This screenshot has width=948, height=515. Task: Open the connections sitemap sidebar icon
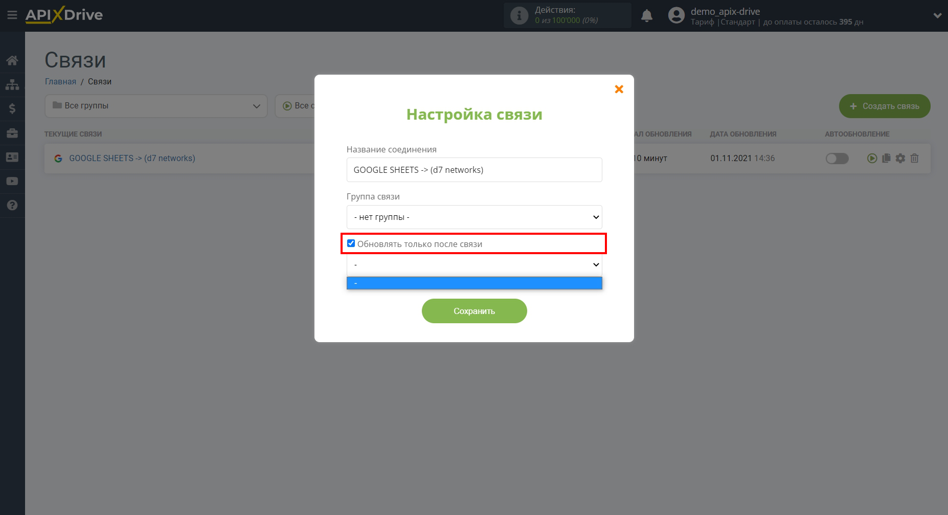click(x=12, y=84)
